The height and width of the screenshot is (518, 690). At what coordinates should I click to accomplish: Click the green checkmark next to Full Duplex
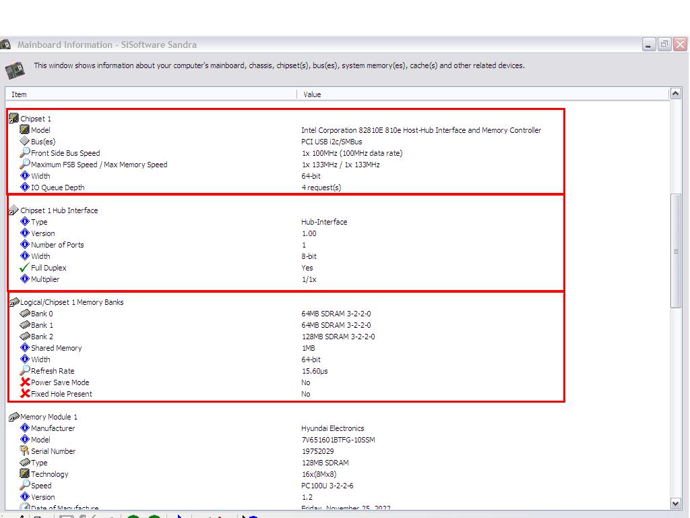coord(25,267)
